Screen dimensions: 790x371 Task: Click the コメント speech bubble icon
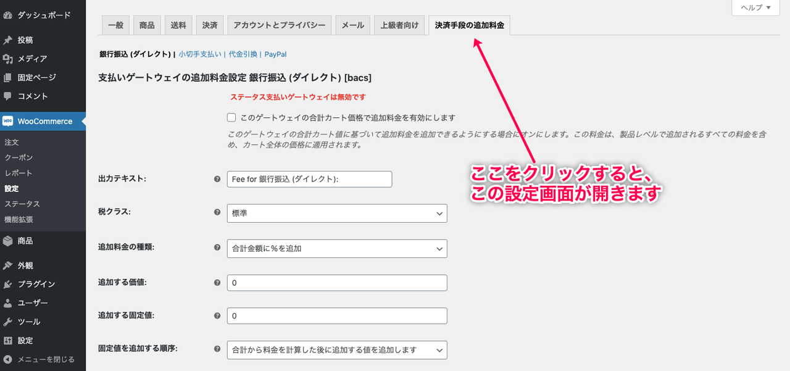tap(7, 96)
